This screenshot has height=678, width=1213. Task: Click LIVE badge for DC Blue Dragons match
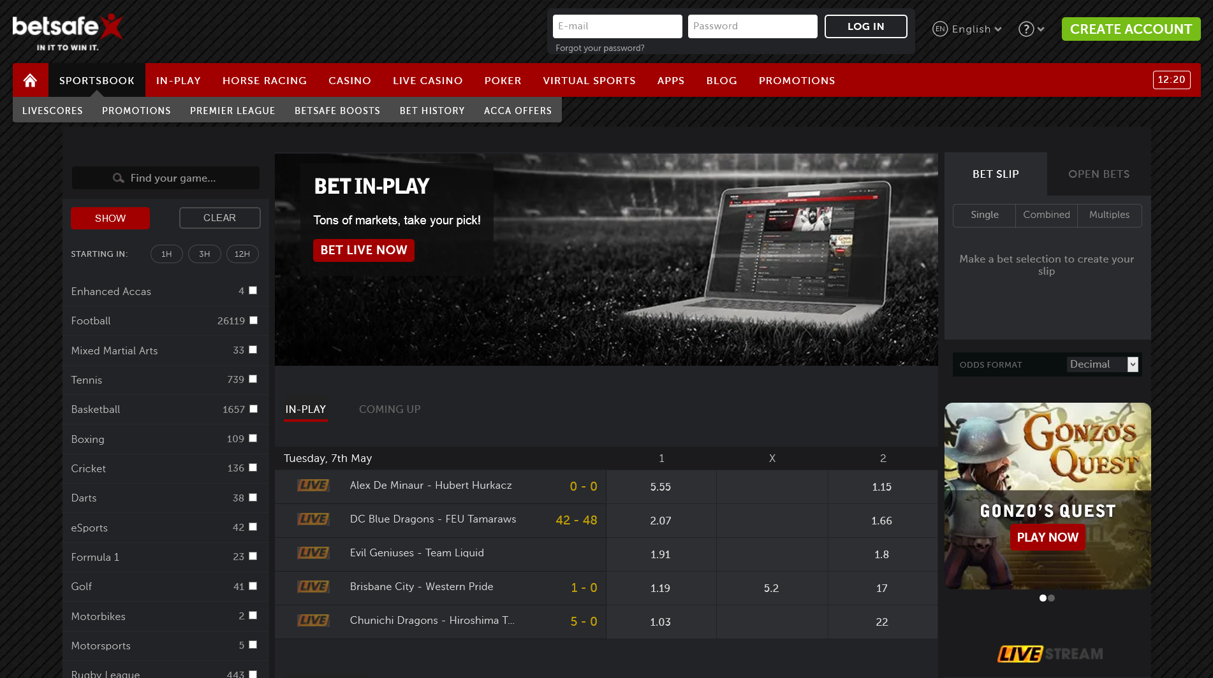[313, 519]
